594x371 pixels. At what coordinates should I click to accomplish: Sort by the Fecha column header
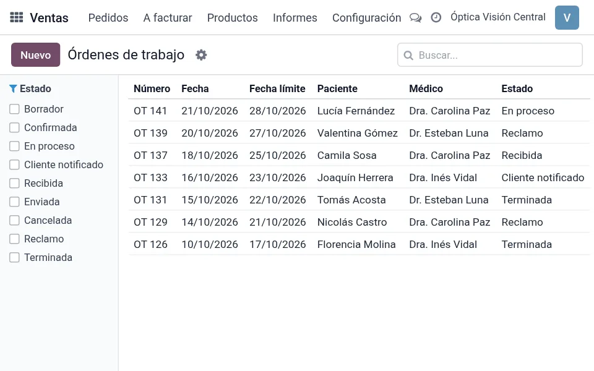pyautogui.click(x=195, y=88)
